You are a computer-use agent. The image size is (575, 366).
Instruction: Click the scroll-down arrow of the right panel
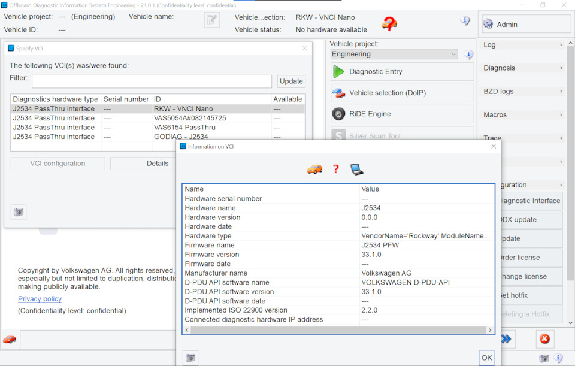(x=570, y=323)
